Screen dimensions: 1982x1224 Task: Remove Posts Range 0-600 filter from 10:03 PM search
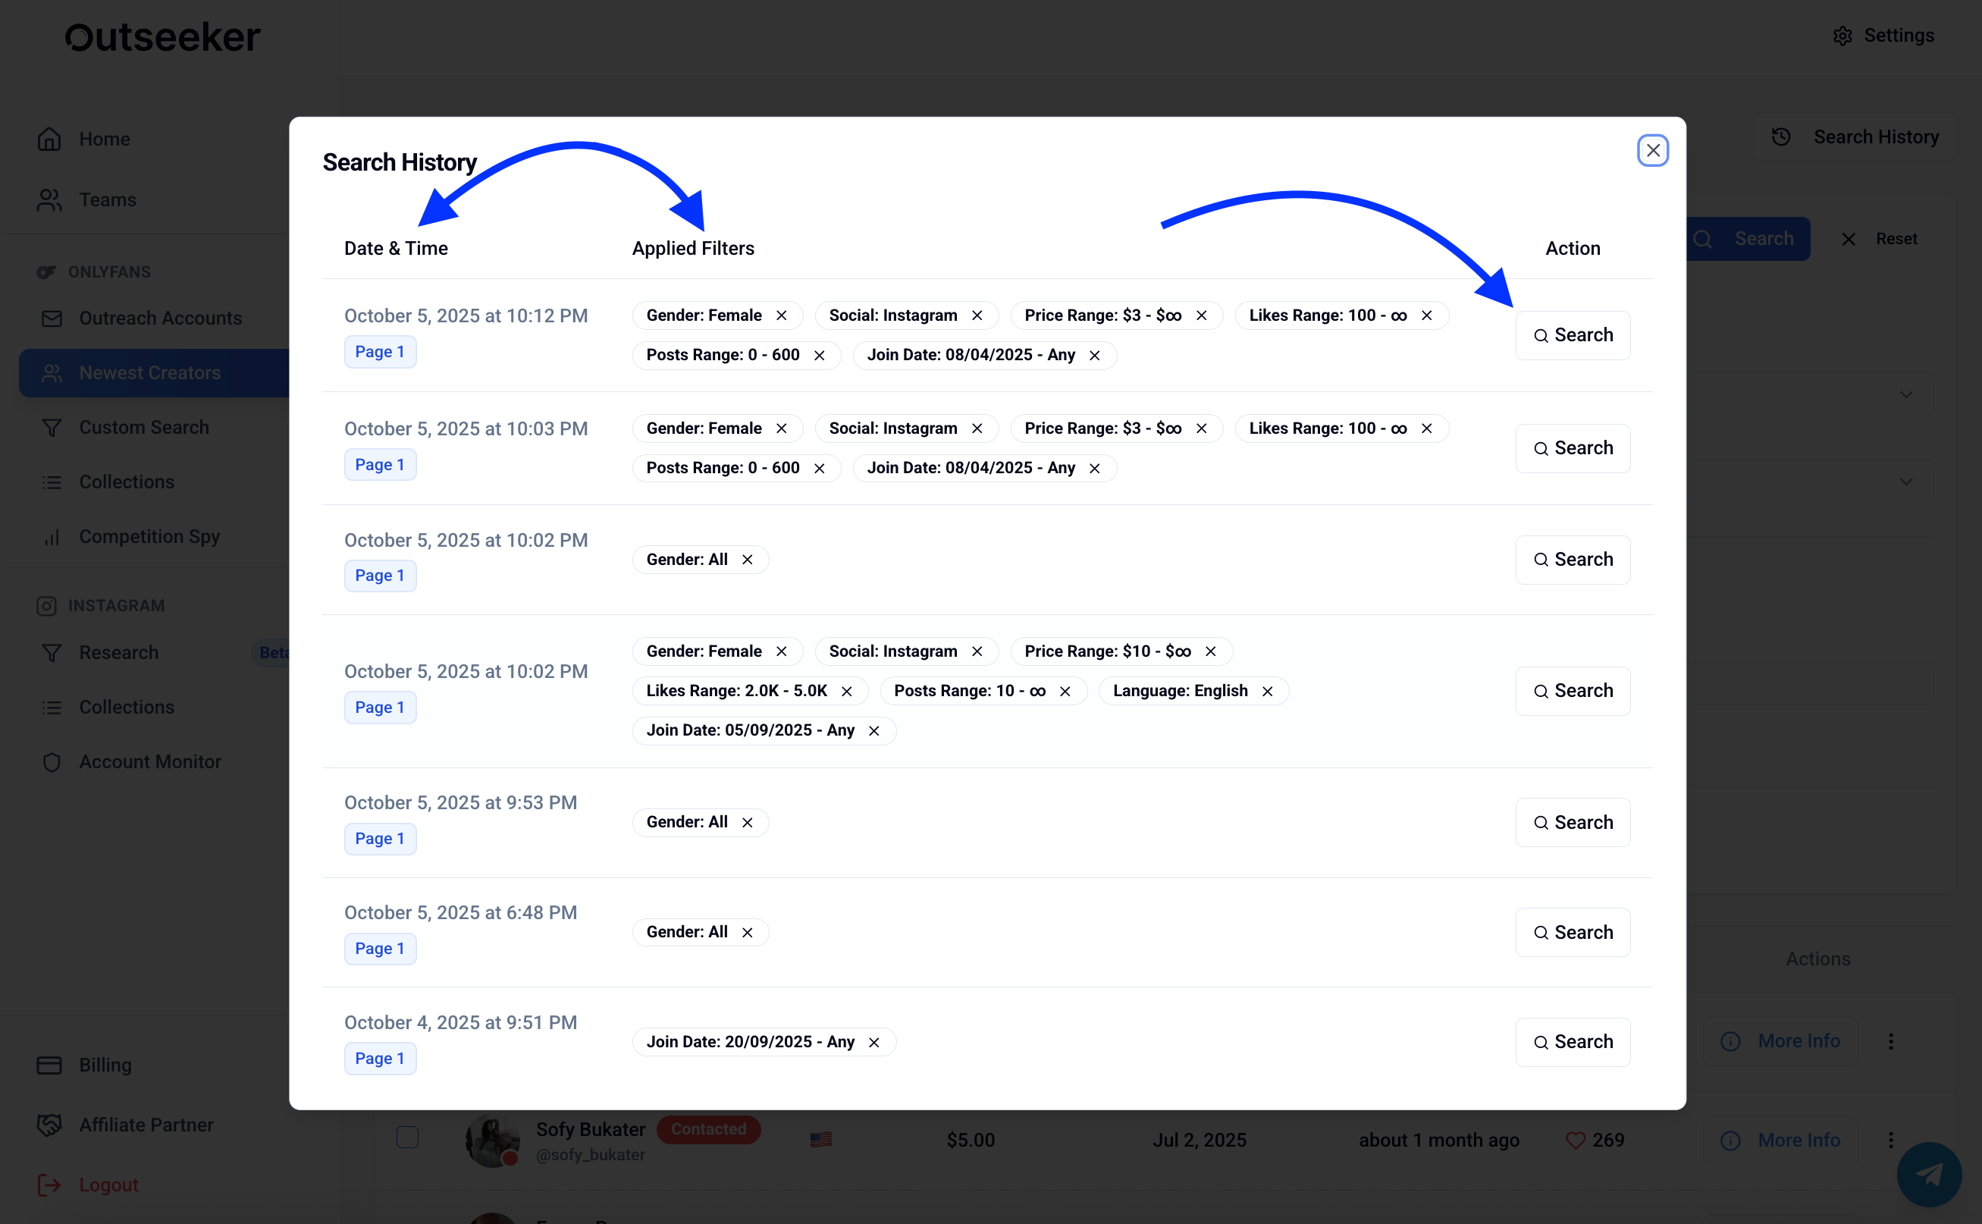coord(820,468)
